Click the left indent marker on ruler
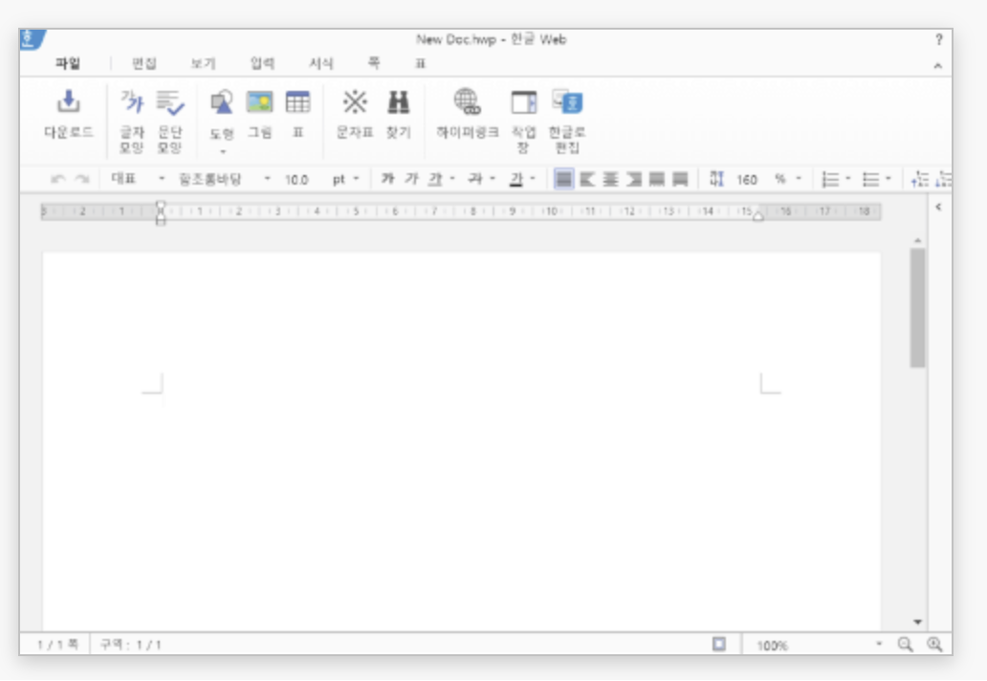Viewport: 987px width, 681px height. (161, 212)
